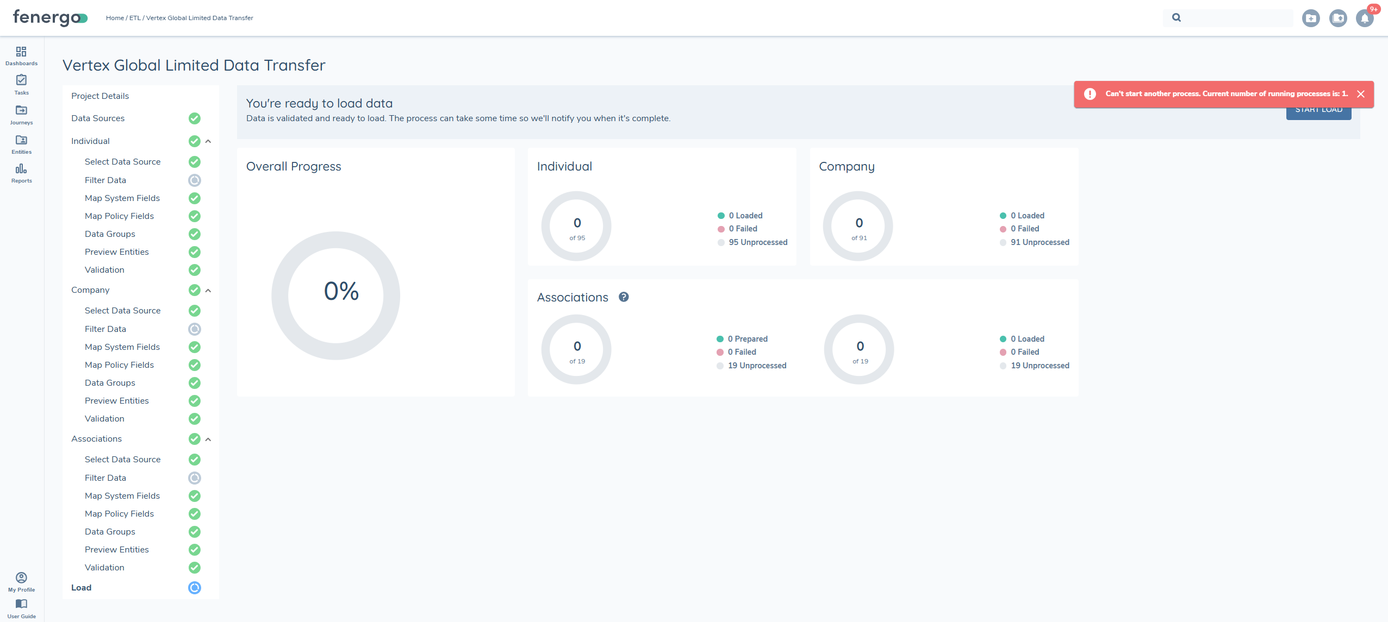Click the Associations help question-mark icon
The image size is (1388, 622).
pos(624,297)
